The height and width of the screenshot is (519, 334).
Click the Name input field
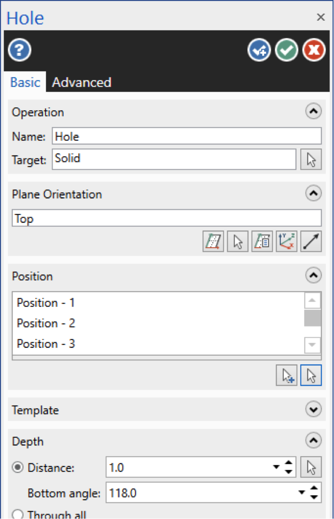coord(187,136)
